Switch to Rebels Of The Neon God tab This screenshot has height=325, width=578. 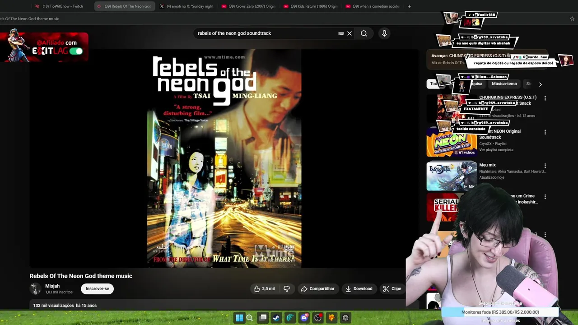124,6
